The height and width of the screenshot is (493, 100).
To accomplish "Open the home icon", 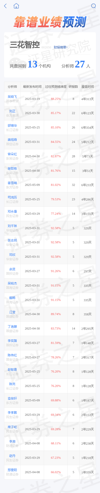I will pyautogui.click(x=16, y=6).
